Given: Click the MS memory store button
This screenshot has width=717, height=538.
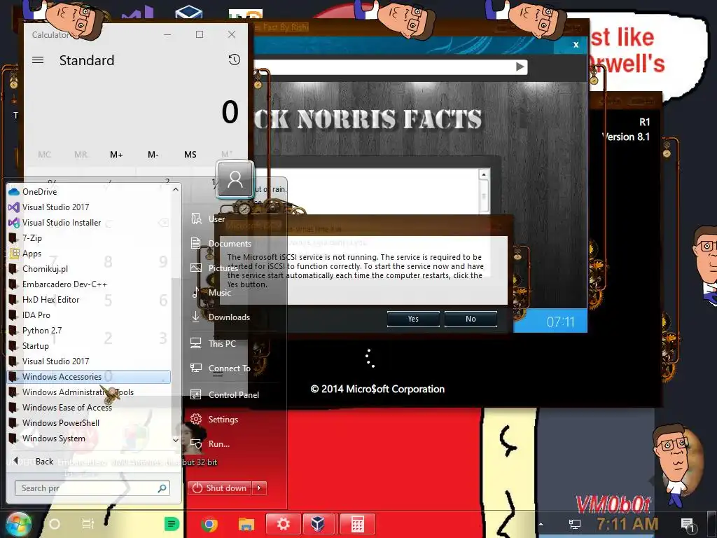Looking at the screenshot, I should [x=190, y=155].
